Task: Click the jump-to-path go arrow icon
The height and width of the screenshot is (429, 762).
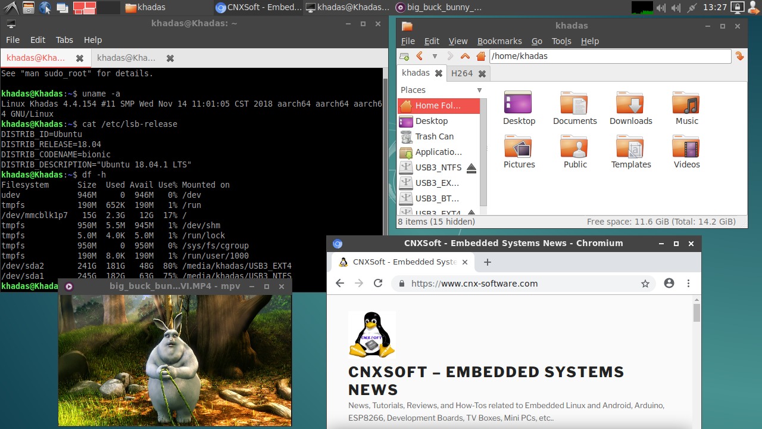Action: click(739, 56)
